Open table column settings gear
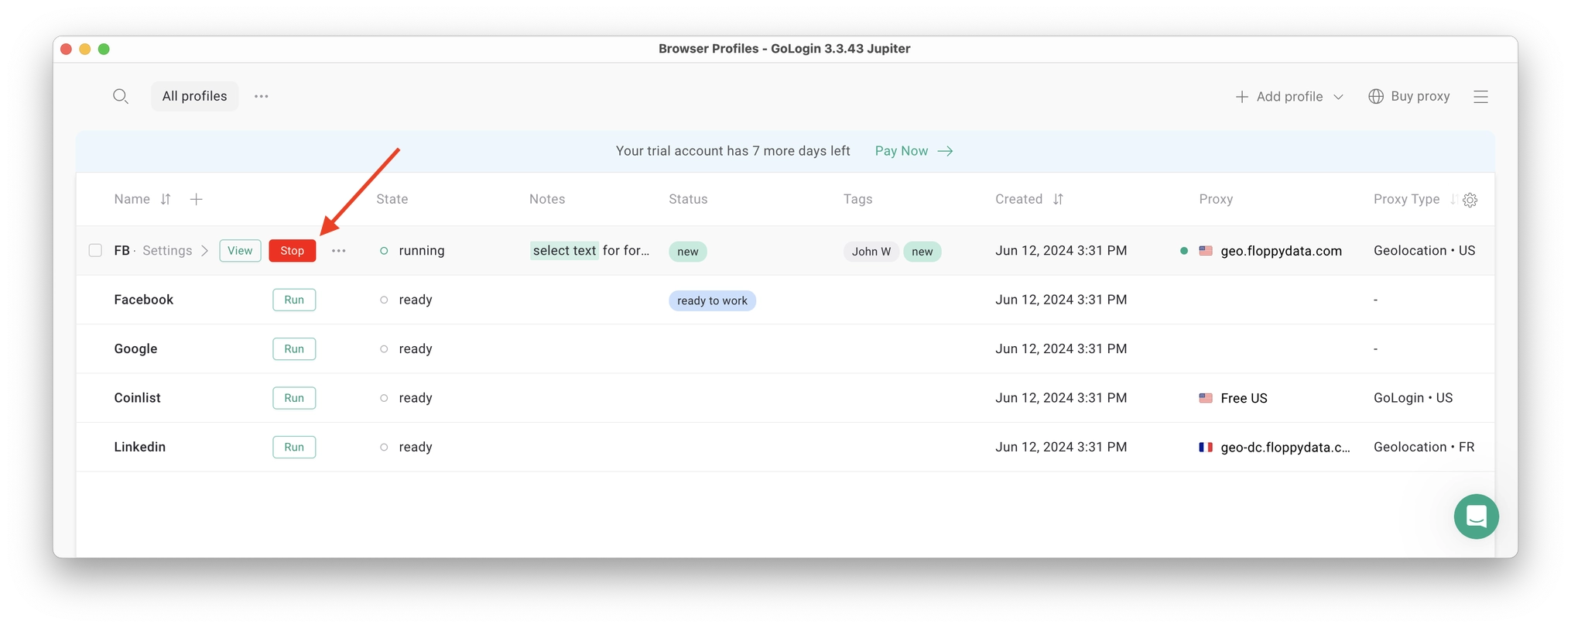Image resolution: width=1571 pixels, height=628 pixels. tap(1470, 200)
